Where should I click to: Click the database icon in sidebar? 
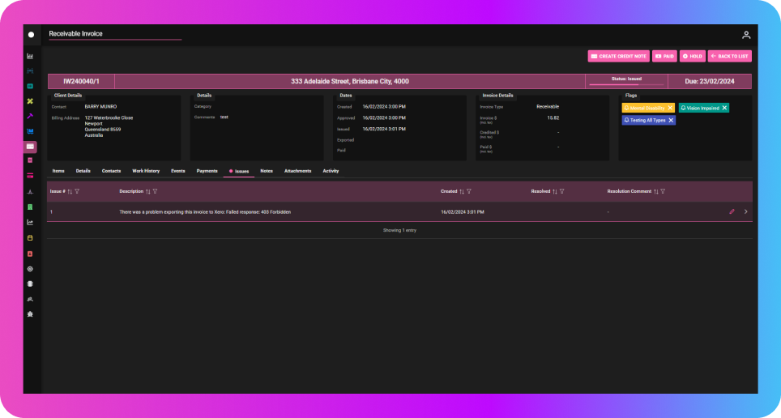(x=30, y=284)
